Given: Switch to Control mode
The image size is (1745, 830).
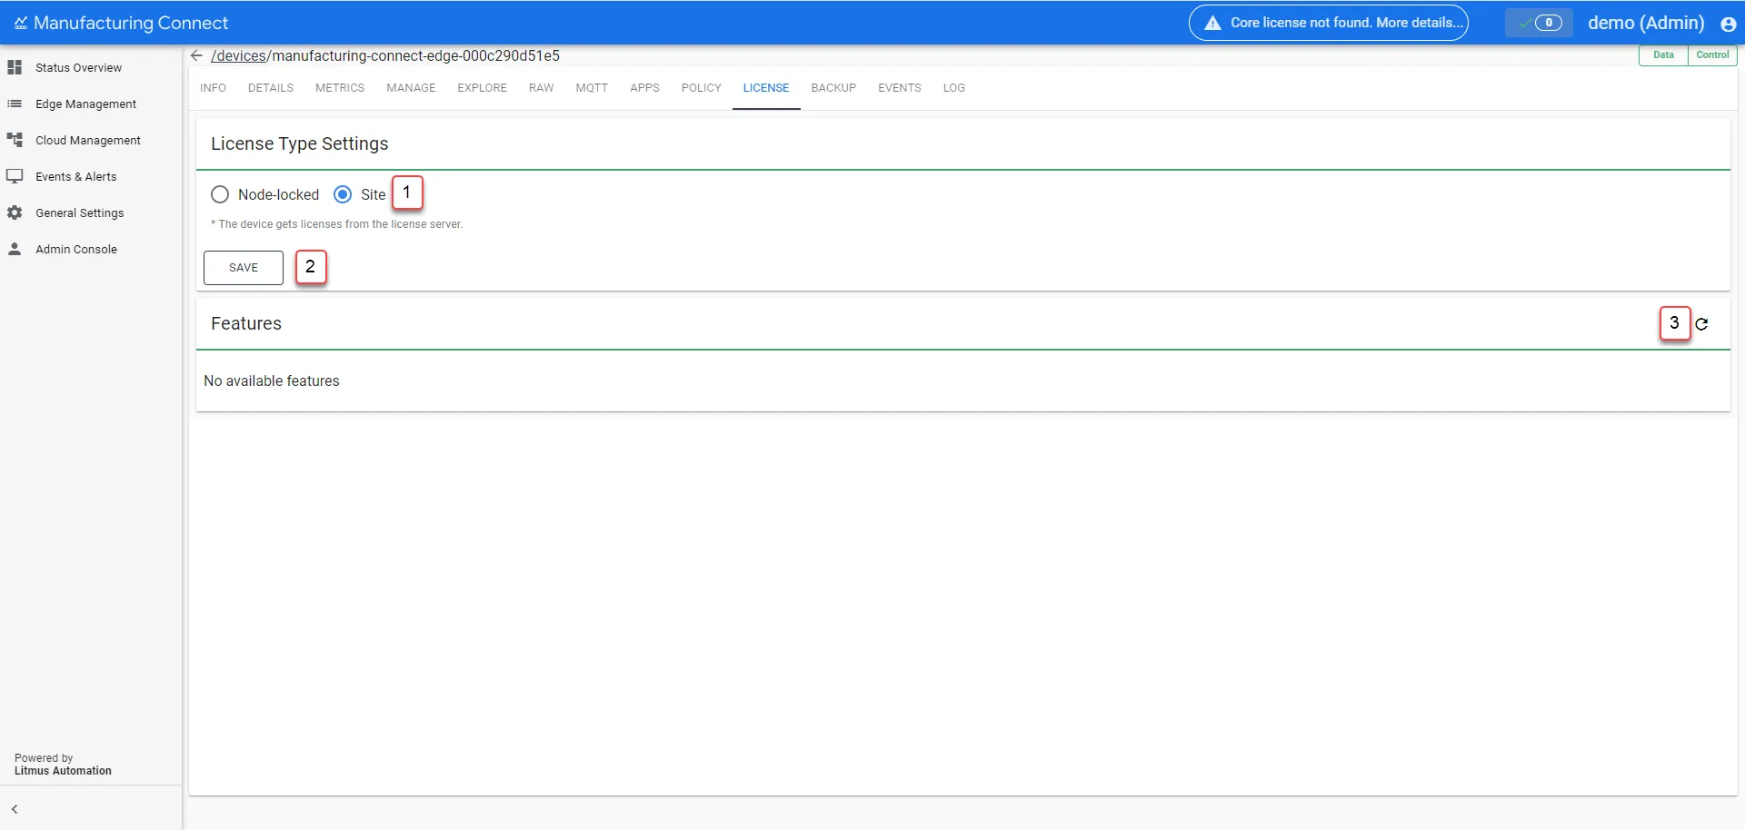Looking at the screenshot, I should point(1712,55).
